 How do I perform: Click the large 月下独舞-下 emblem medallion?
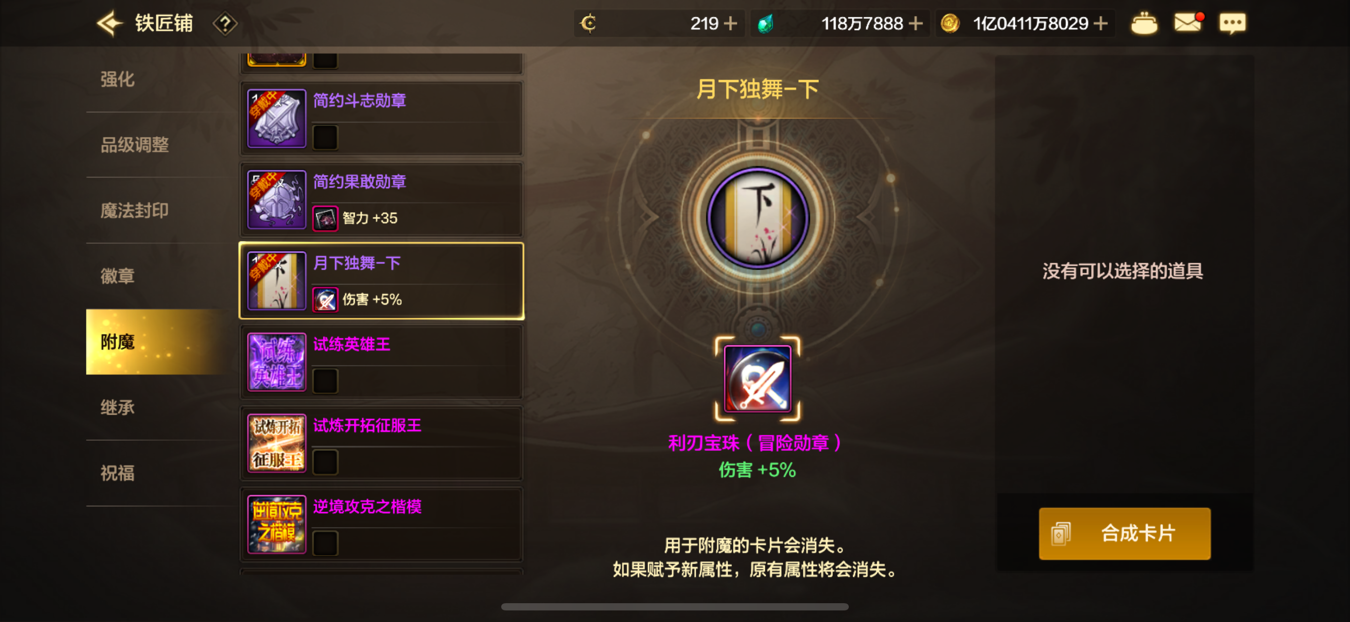click(757, 218)
